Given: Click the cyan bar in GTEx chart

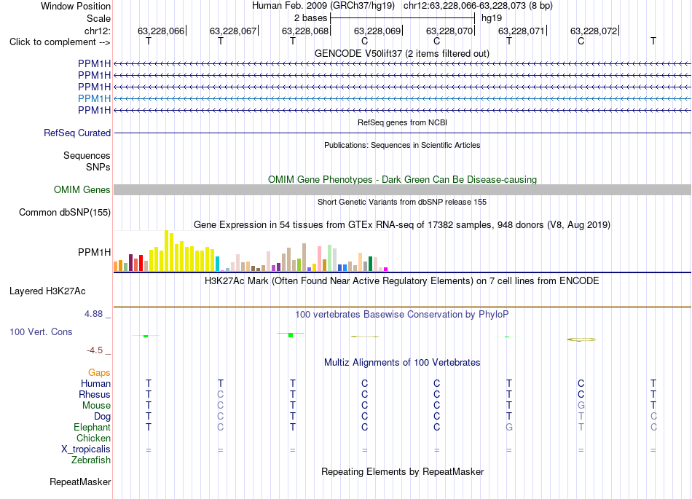Looking at the screenshot, I should click(x=217, y=264).
